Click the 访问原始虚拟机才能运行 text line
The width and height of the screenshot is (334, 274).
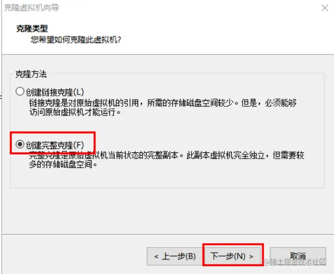tap(75, 112)
